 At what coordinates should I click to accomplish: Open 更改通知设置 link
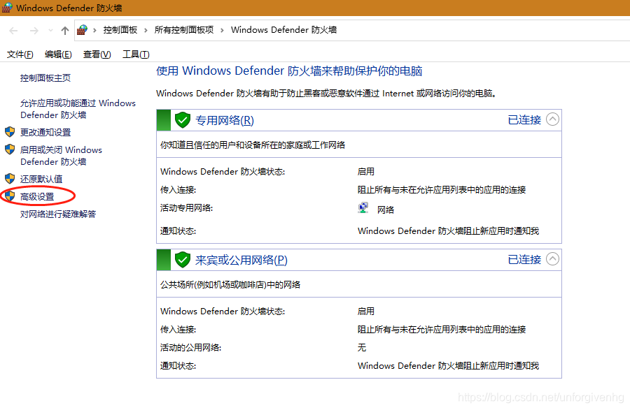pyautogui.click(x=45, y=132)
